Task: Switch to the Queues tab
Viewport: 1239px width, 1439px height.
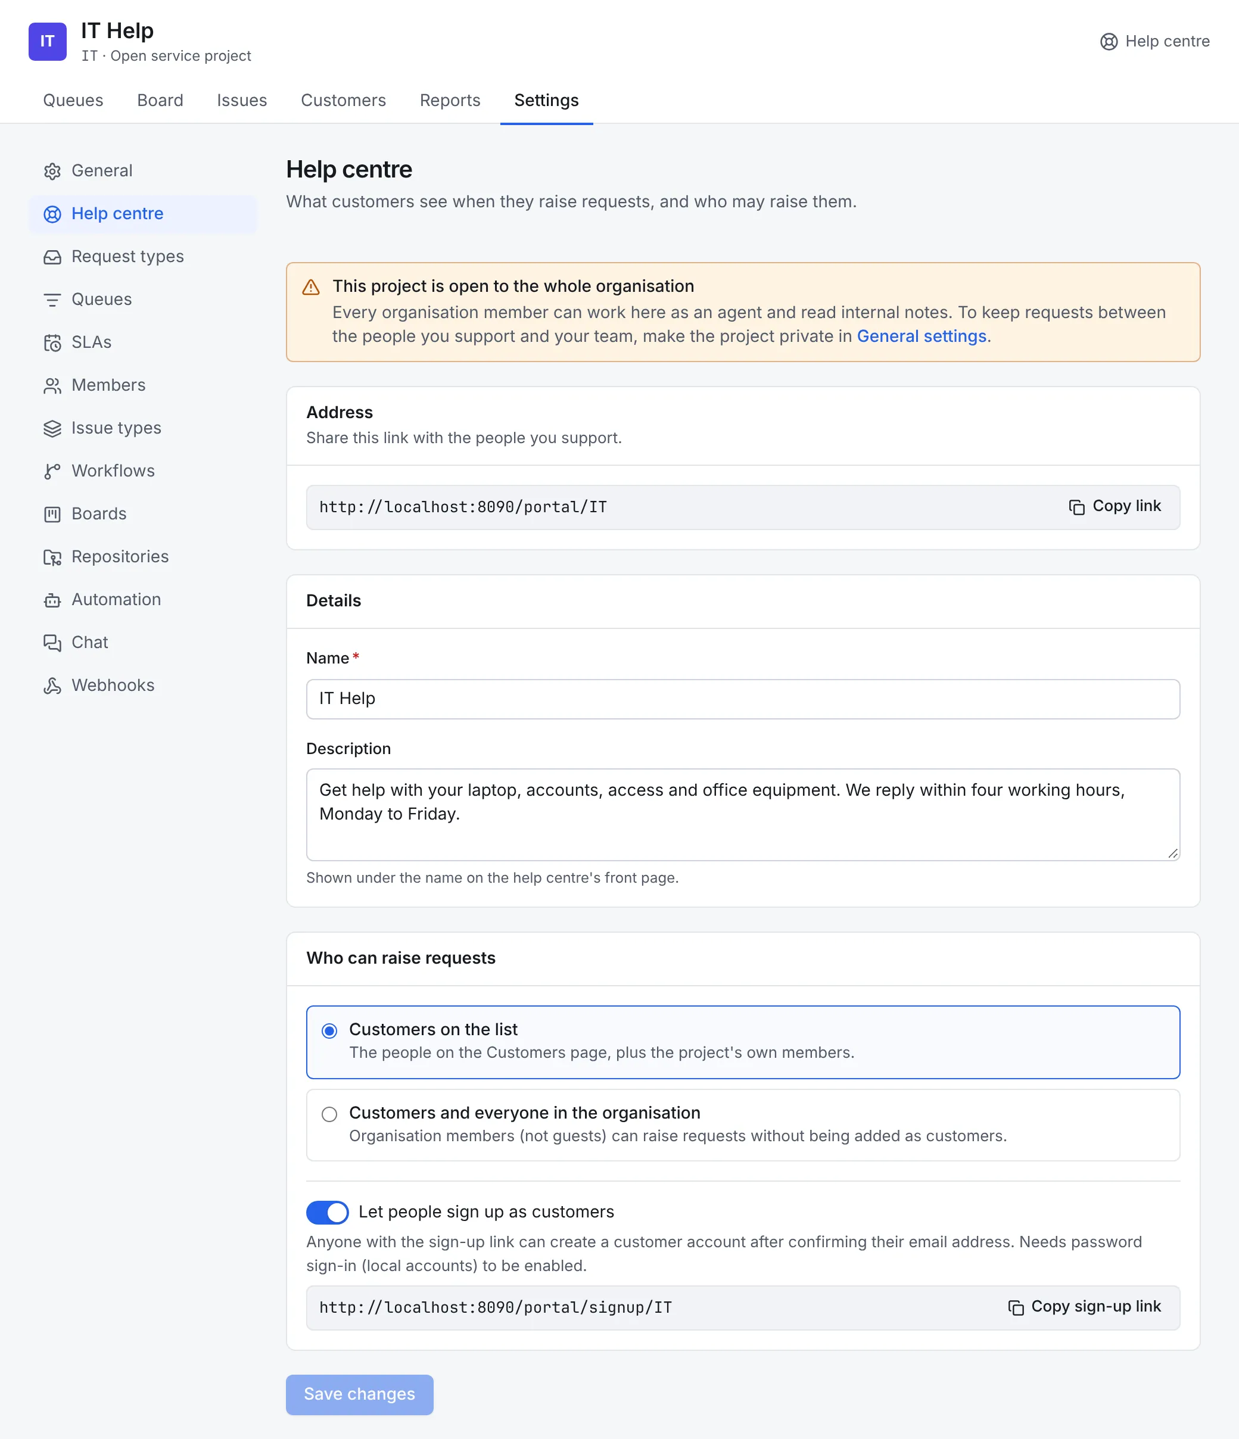Action: pyautogui.click(x=73, y=101)
